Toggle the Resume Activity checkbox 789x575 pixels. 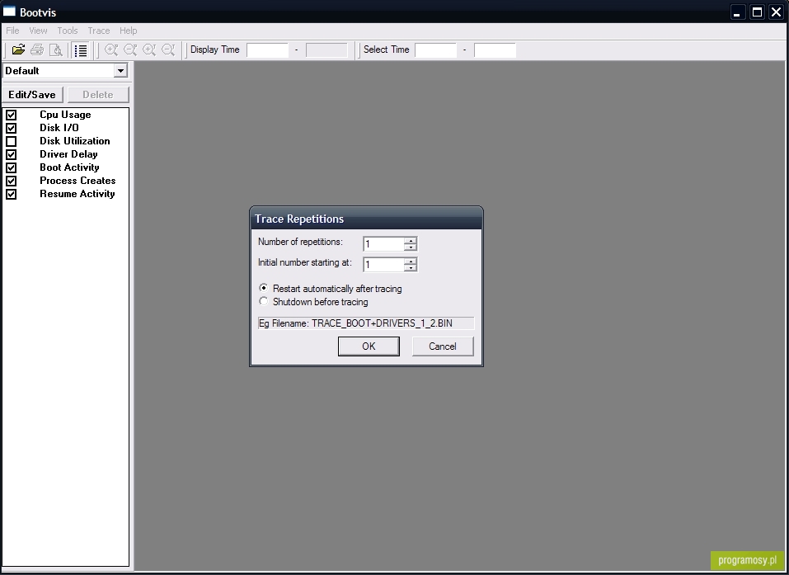11,194
